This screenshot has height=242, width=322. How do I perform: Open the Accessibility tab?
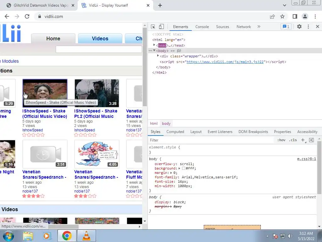coord(307,132)
